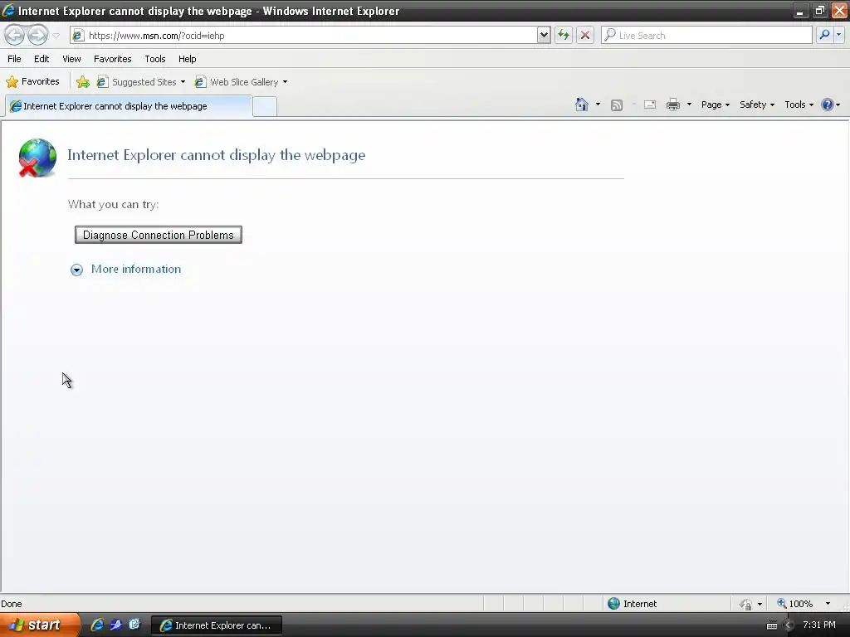Open the Favorites menu in menu bar
Image resolution: width=850 pixels, height=637 pixels.
point(112,59)
